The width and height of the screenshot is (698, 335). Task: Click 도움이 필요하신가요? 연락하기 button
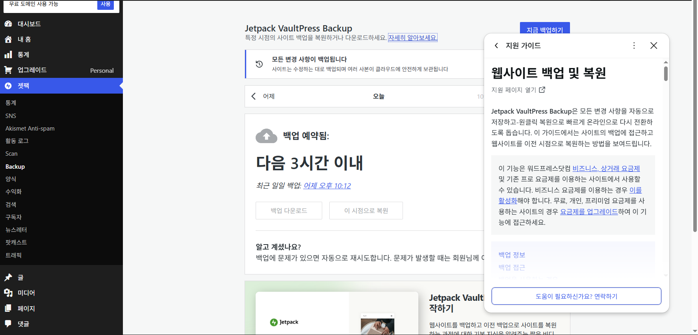tap(576, 296)
